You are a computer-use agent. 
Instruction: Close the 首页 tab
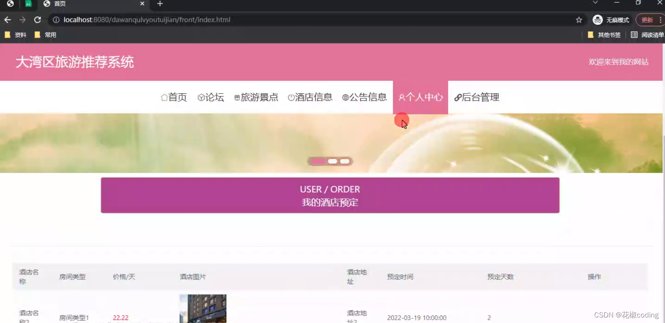142,4
